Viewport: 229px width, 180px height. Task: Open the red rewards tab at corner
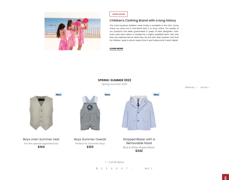click(226, 177)
